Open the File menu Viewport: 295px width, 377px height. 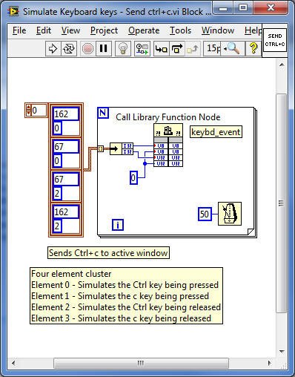pos(19,30)
